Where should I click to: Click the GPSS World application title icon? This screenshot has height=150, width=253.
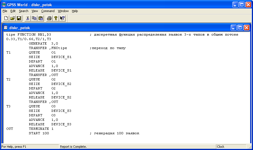tap(4, 5)
